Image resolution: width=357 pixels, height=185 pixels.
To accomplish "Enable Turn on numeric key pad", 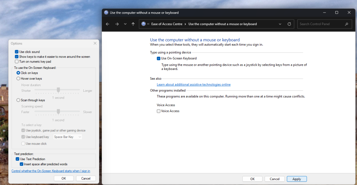I will [17, 61].
